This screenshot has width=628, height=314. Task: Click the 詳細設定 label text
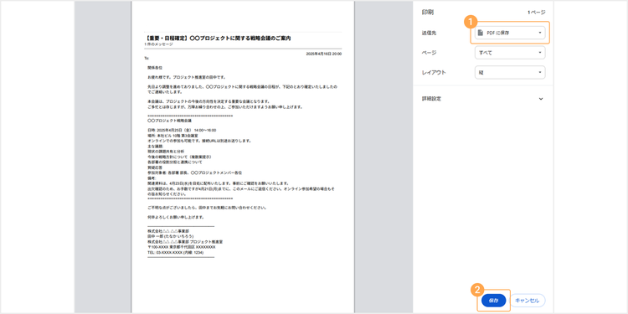click(431, 99)
